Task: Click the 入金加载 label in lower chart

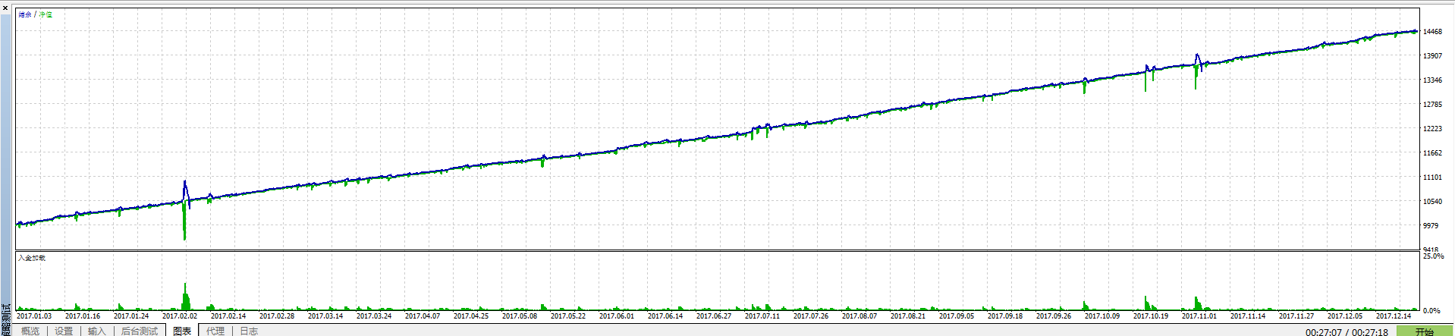Action: pos(32,258)
